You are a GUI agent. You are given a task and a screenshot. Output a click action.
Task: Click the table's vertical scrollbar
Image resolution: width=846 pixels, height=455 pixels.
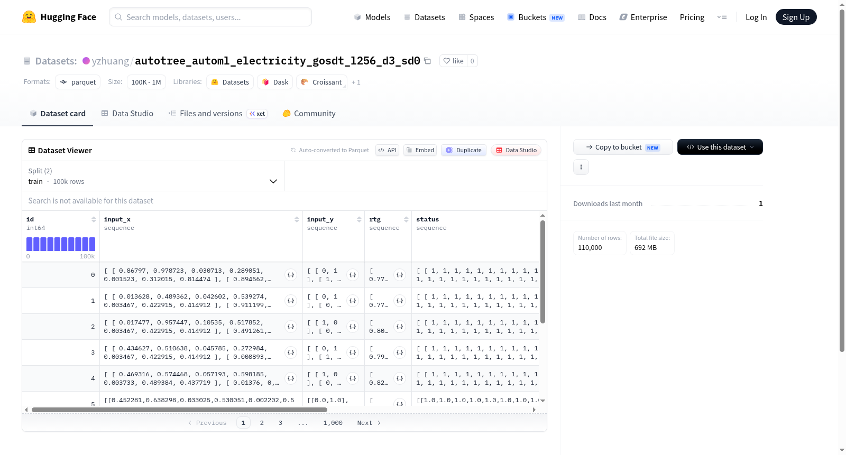coord(542,272)
